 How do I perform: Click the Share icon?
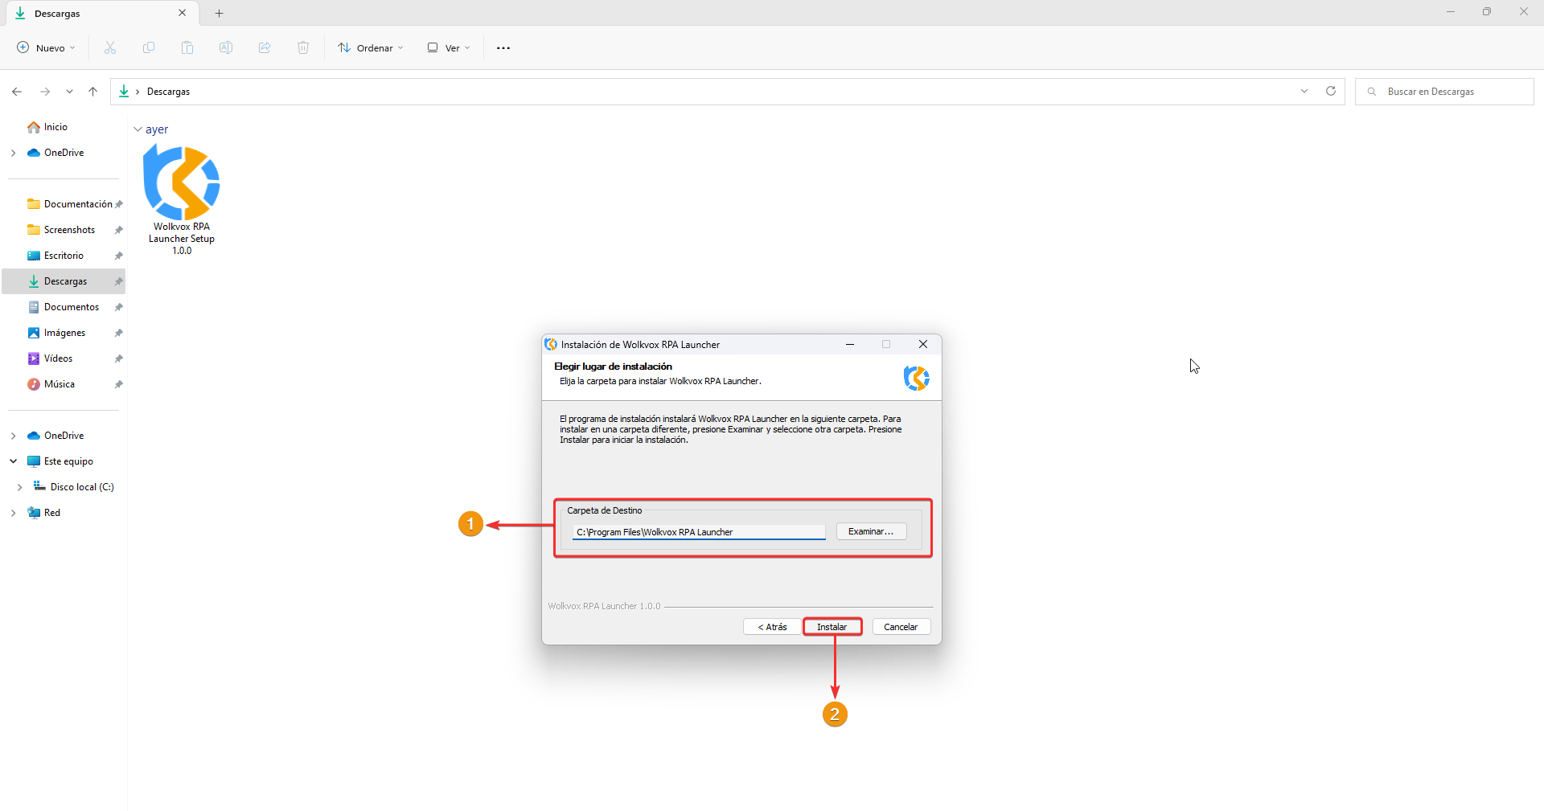[265, 48]
